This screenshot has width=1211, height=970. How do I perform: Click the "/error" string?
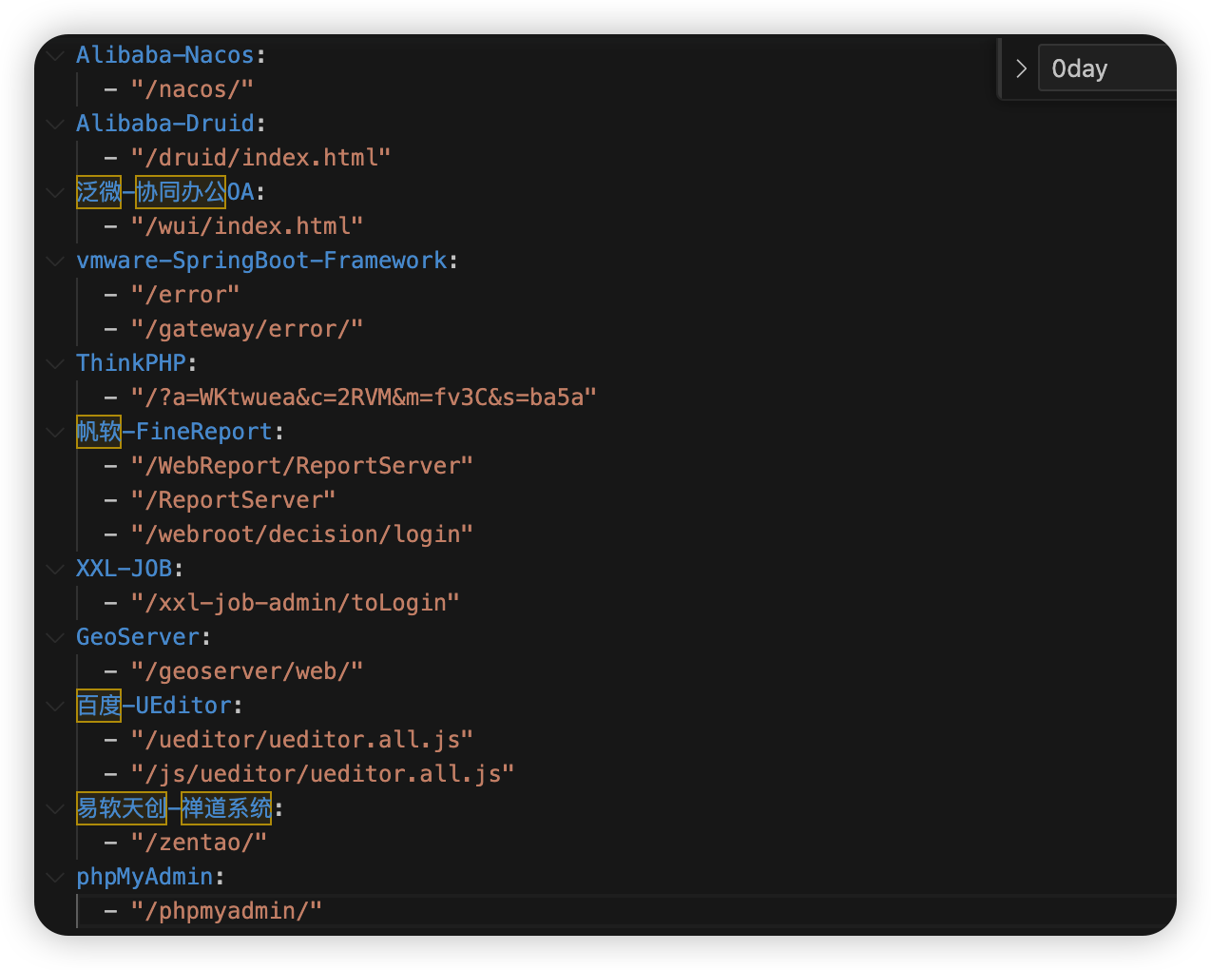click(185, 295)
